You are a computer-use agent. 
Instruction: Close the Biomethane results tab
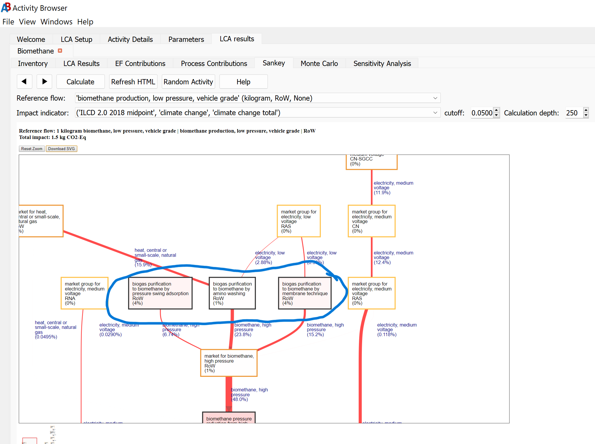pos(60,51)
